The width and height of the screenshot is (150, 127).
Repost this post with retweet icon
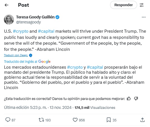pyautogui.click(x=41, y=120)
